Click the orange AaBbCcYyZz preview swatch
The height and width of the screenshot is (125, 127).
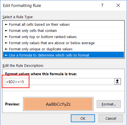point(58,104)
